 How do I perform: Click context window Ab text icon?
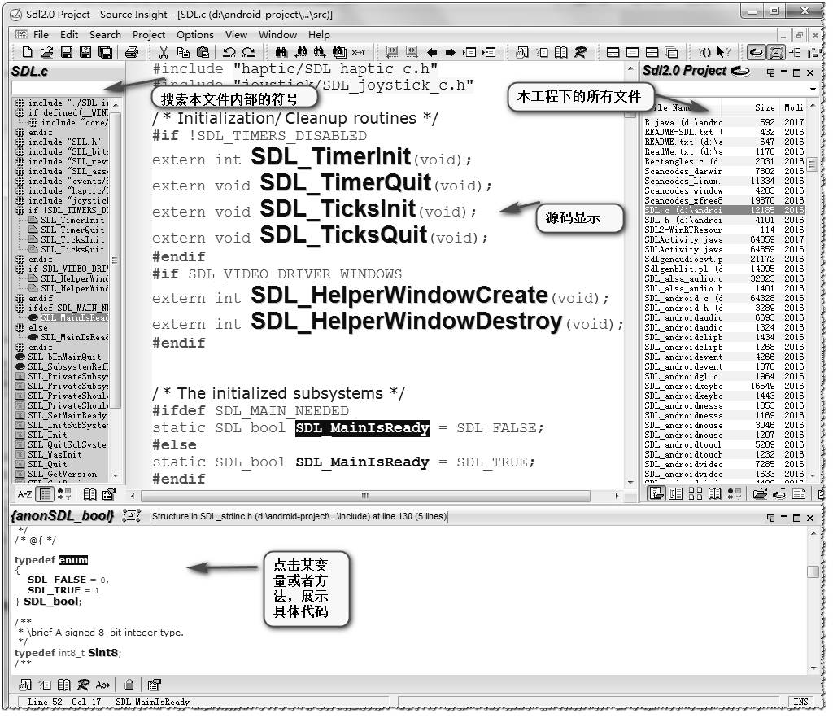pyautogui.click(x=102, y=685)
